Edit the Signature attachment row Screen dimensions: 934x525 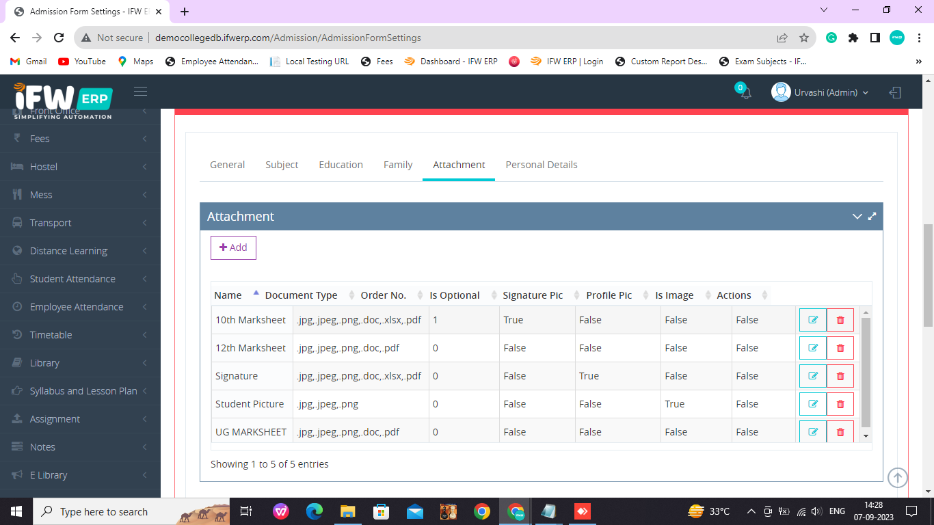tap(813, 376)
